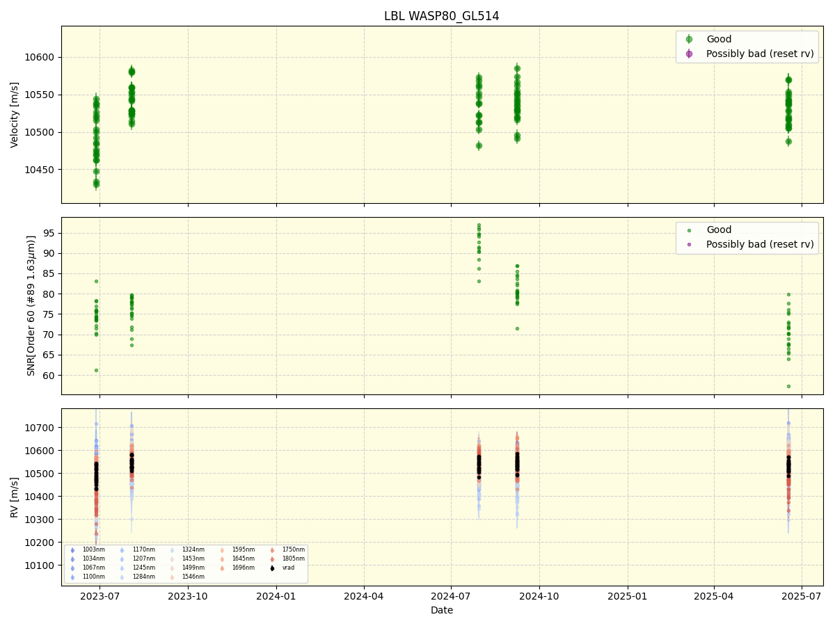The image size is (835, 626).
Task: Click the RV axis tick '10100'
Action: [x=40, y=565]
